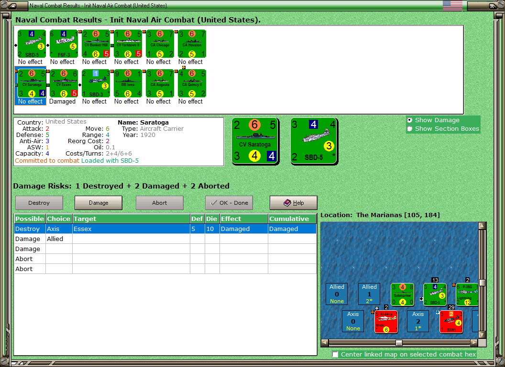Click the red Ki-44-Ia Shoki counter
Screen dimensions: 505x367
click(x=386, y=322)
